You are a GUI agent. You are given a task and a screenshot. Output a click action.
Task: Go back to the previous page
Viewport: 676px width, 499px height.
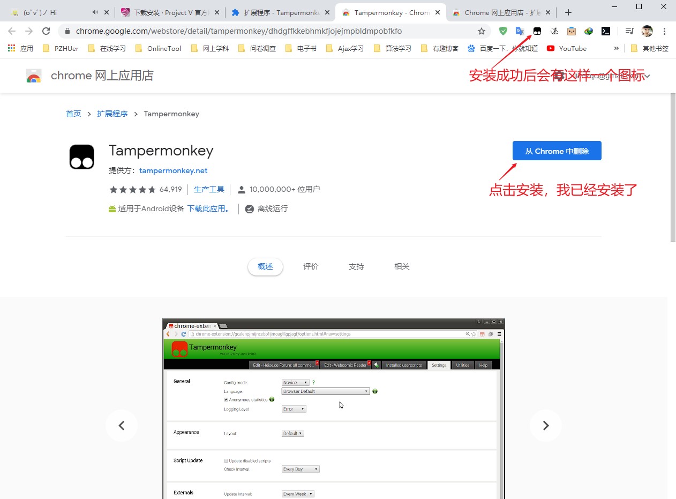coord(12,31)
